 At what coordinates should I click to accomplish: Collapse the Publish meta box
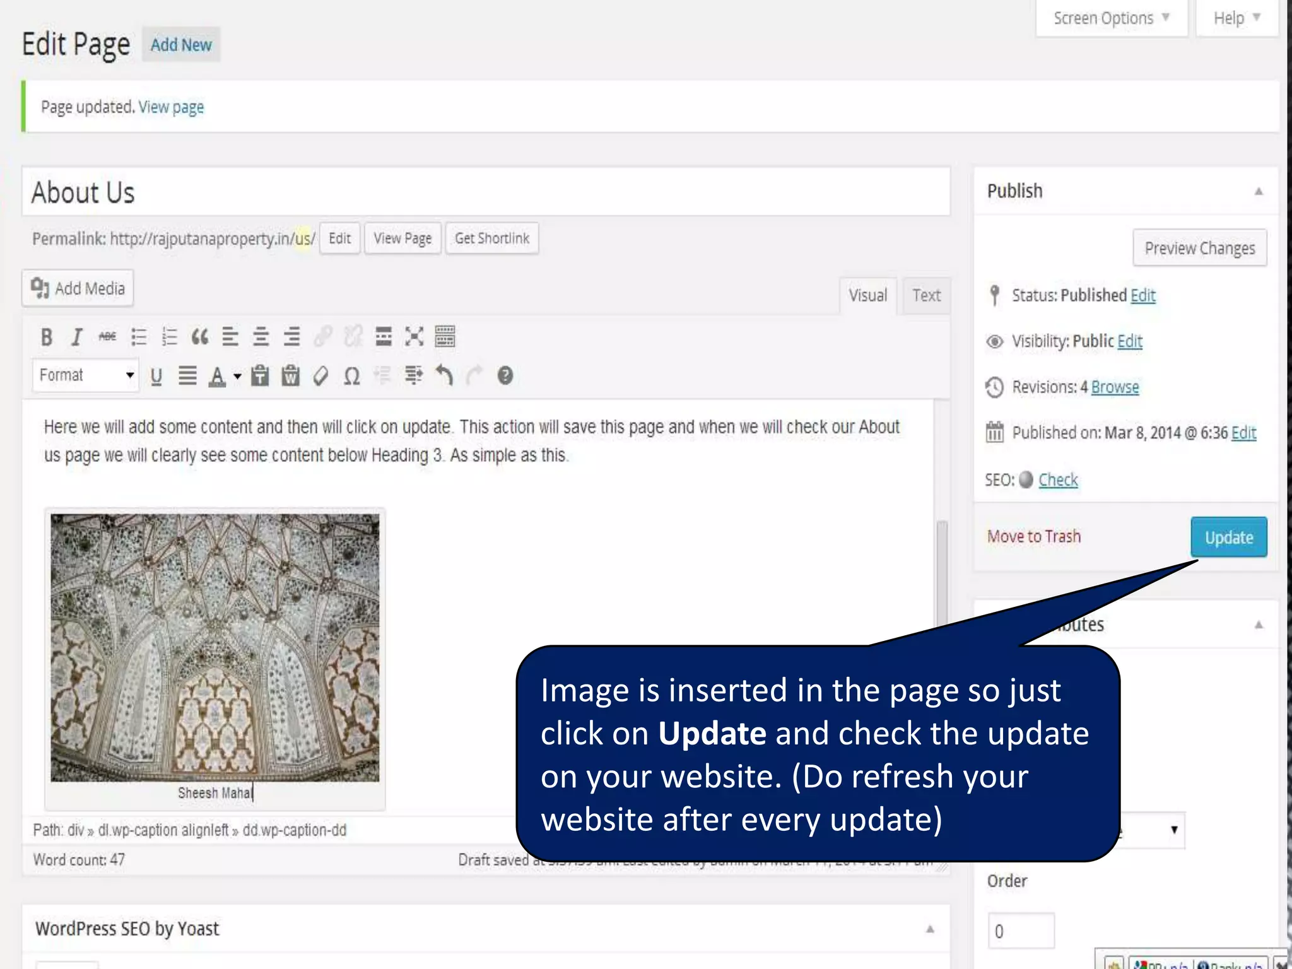[x=1258, y=191]
